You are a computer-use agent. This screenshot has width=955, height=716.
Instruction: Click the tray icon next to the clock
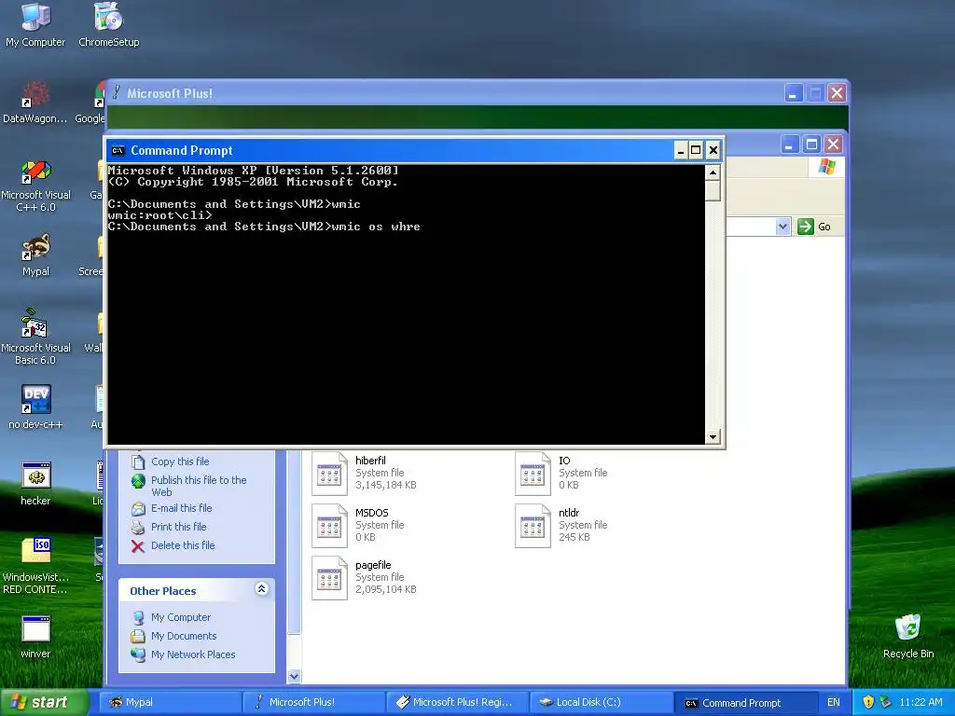pyautogui.click(x=886, y=702)
